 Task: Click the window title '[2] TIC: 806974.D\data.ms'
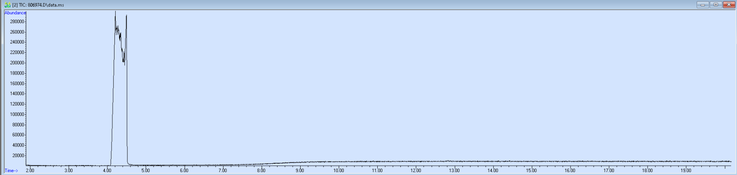[x=38, y=5]
